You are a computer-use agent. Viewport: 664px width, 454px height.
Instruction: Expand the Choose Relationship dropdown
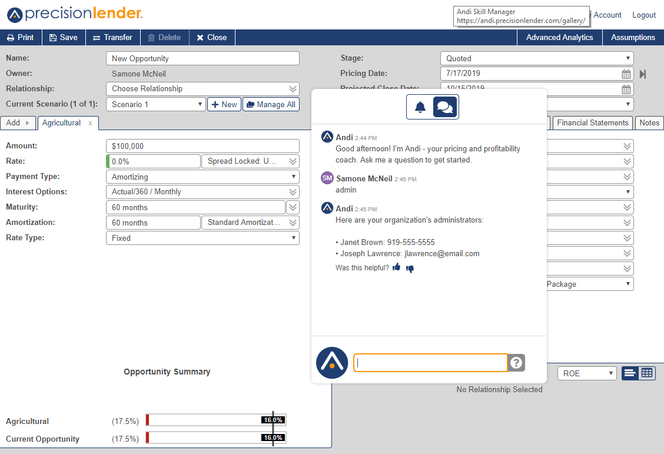[202, 88]
